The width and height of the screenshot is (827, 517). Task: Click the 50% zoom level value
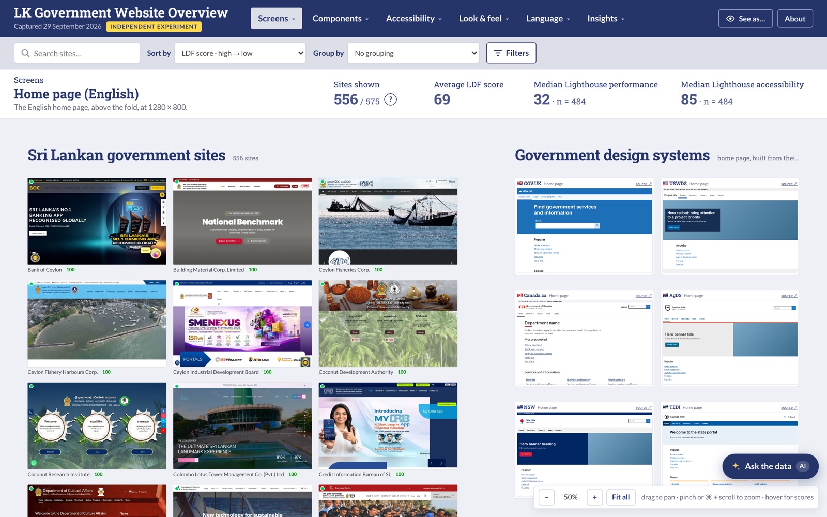pos(571,497)
